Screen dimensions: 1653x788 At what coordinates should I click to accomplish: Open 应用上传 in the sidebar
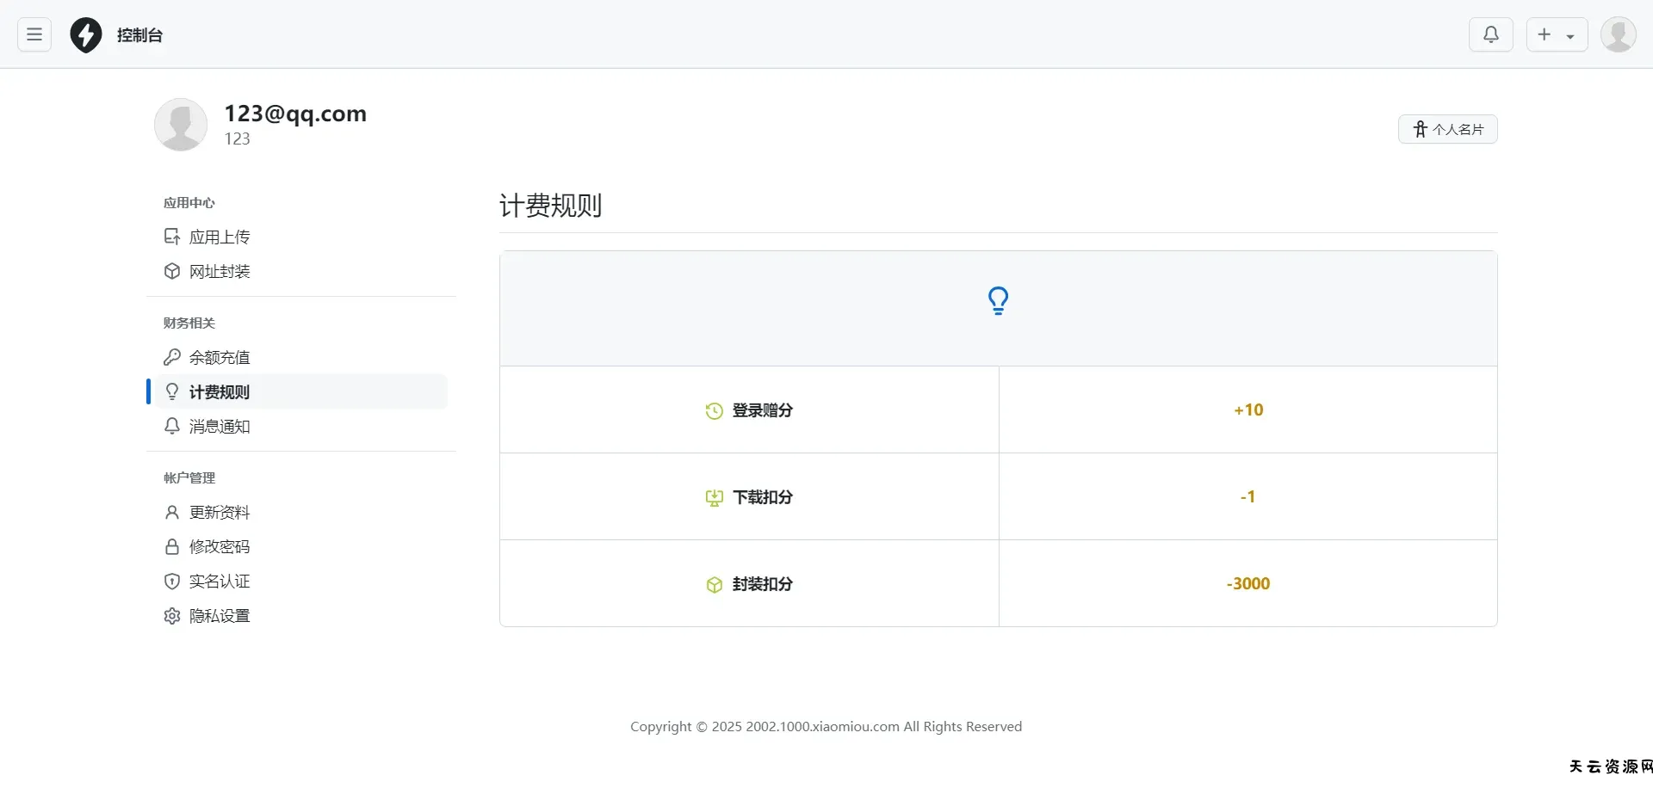point(219,237)
